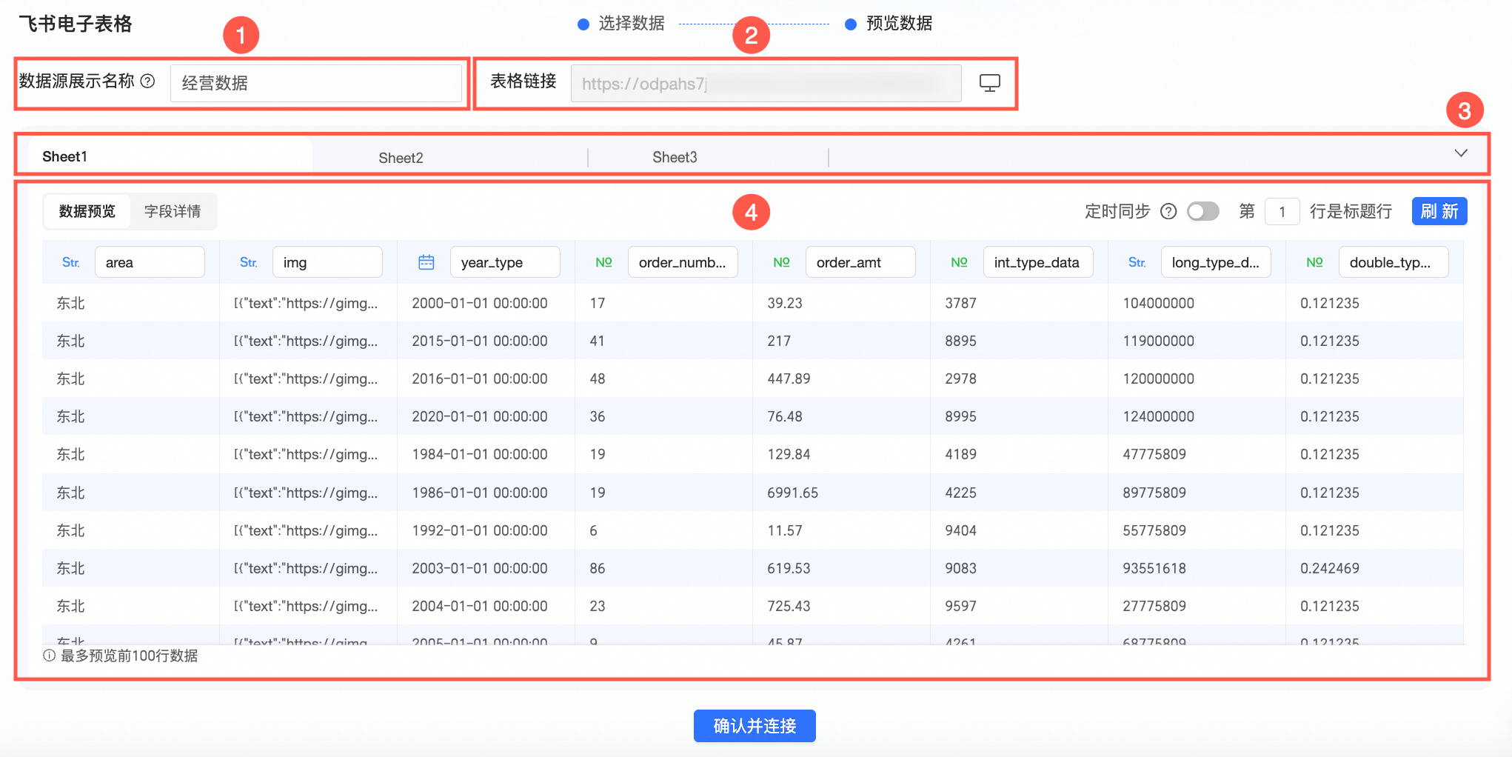Click the header row number input
The width and height of the screenshot is (1512, 757).
click(1282, 212)
